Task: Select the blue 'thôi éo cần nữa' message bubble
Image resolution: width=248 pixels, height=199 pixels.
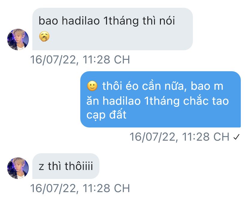Action: 160,99
